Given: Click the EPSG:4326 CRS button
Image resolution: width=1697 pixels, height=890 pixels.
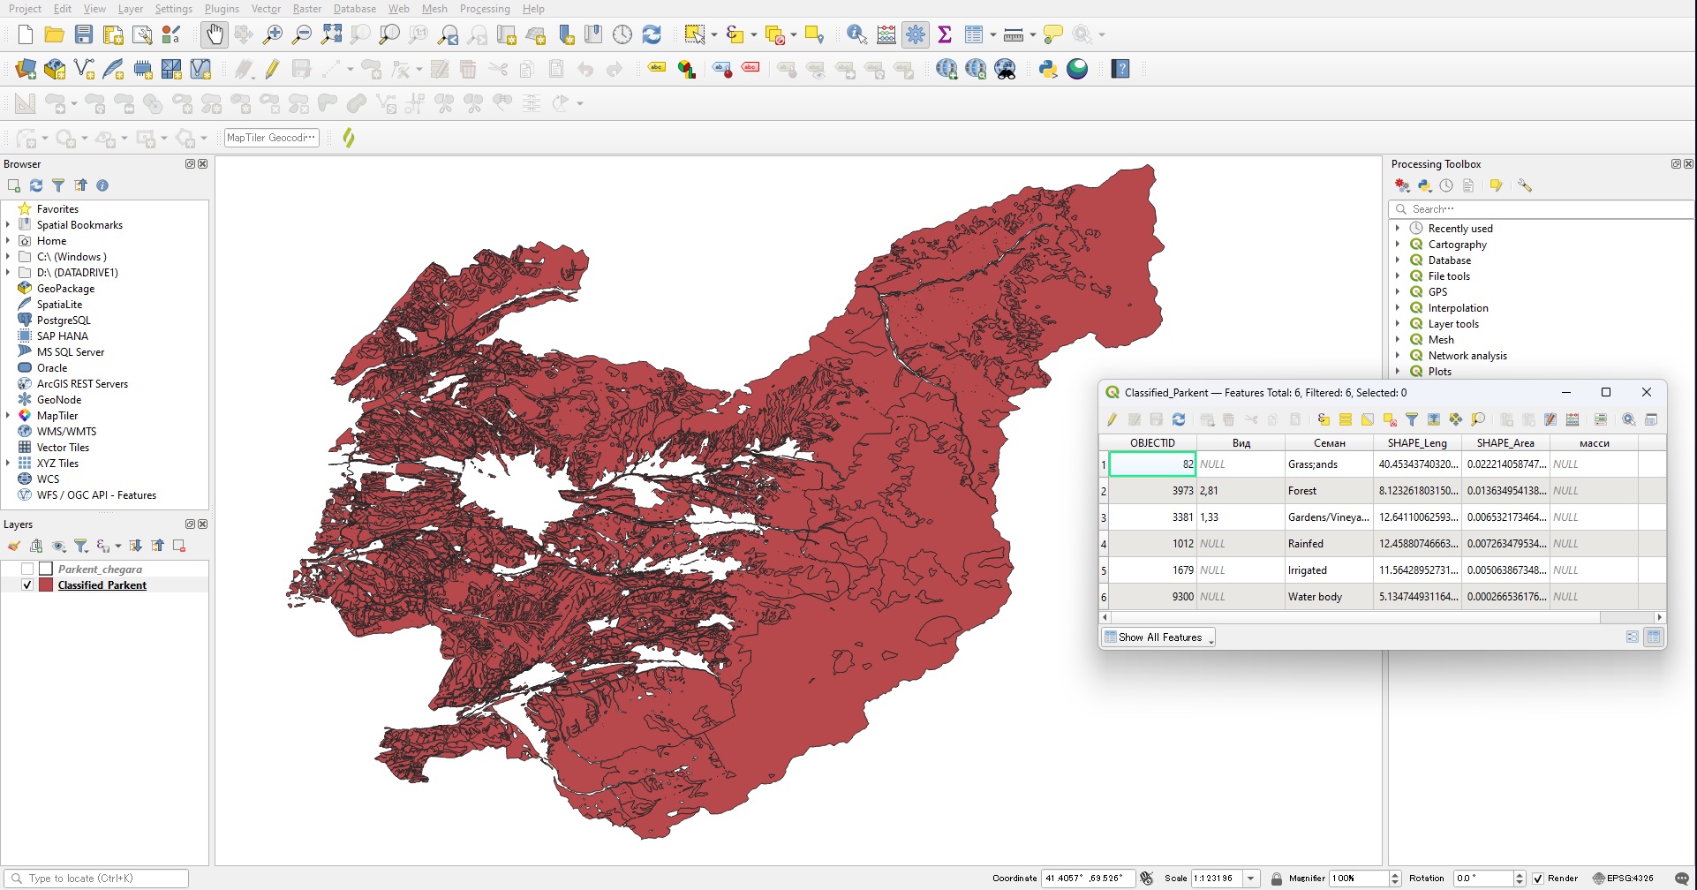Looking at the screenshot, I should 1624,879.
